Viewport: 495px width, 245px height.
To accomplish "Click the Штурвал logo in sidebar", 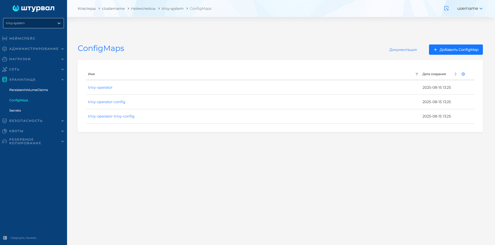I will tap(34, 8).
